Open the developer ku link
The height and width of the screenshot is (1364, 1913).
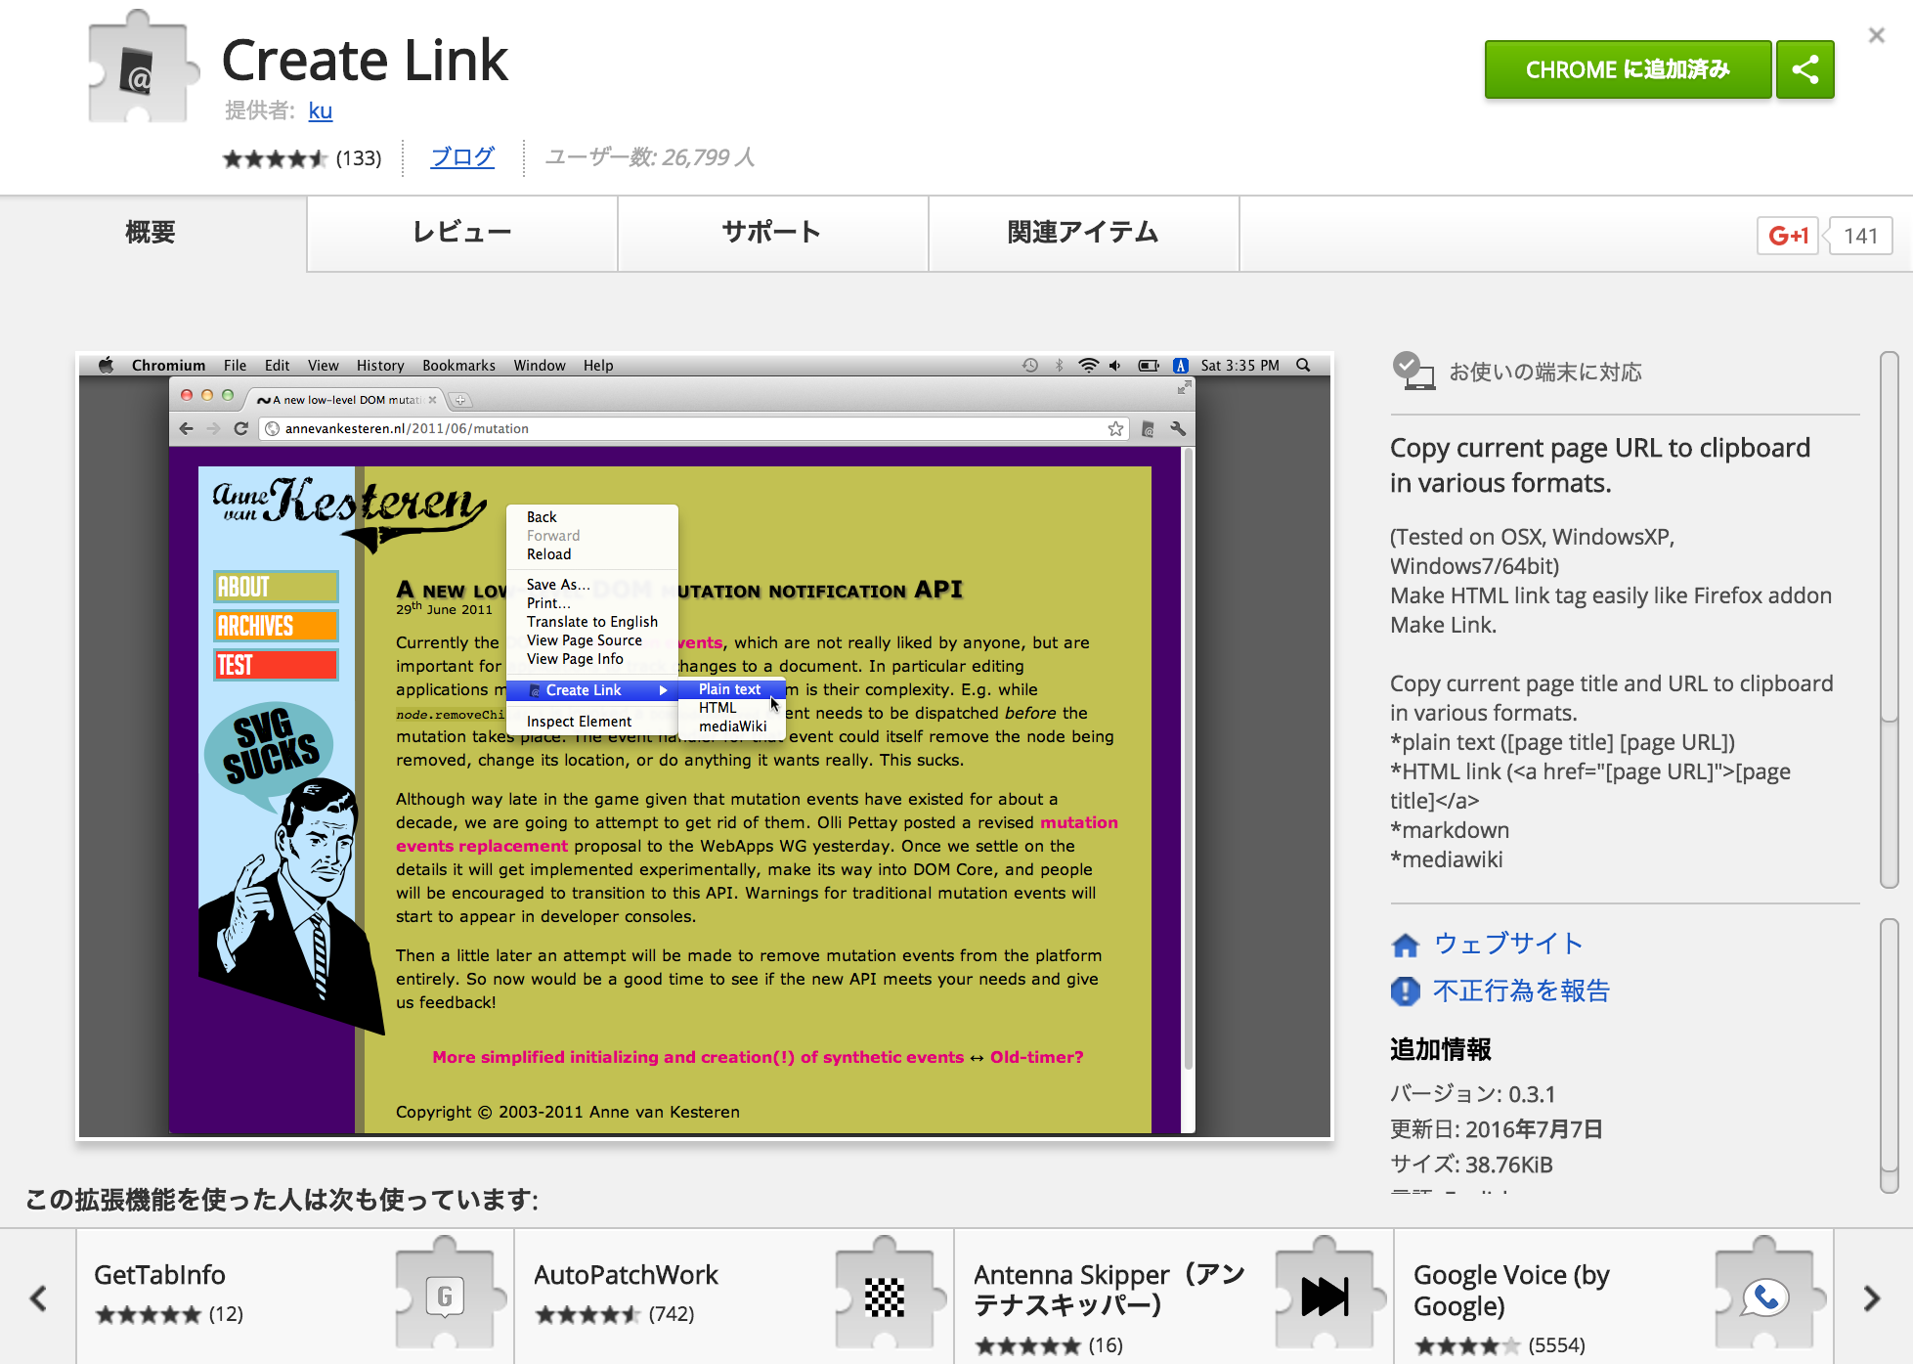320,110
